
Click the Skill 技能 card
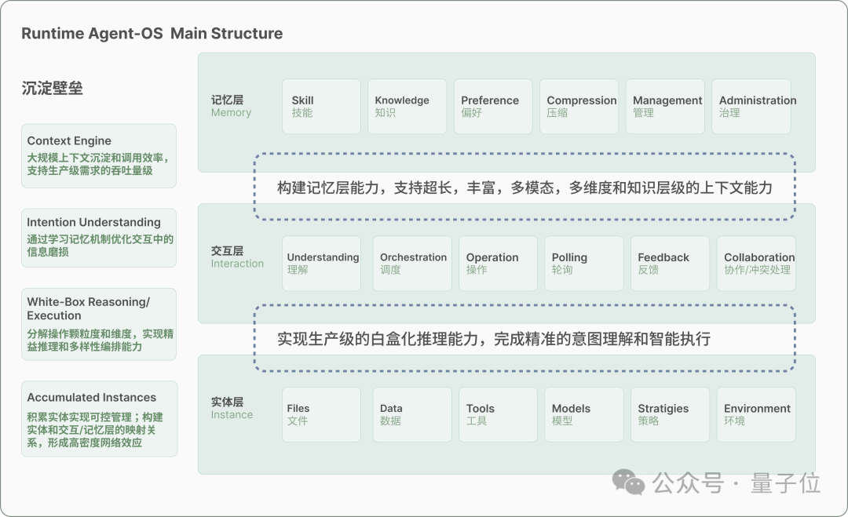point(321,107)
